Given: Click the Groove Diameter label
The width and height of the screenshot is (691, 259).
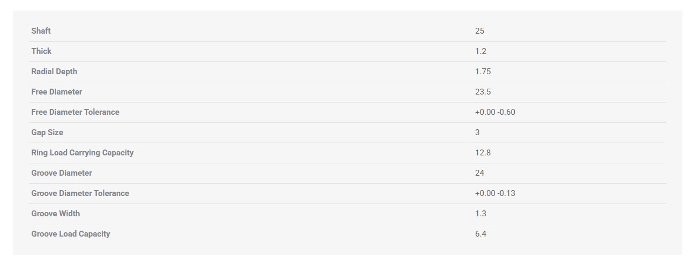Looking at the screenshot, I should [x=62, y=173].
